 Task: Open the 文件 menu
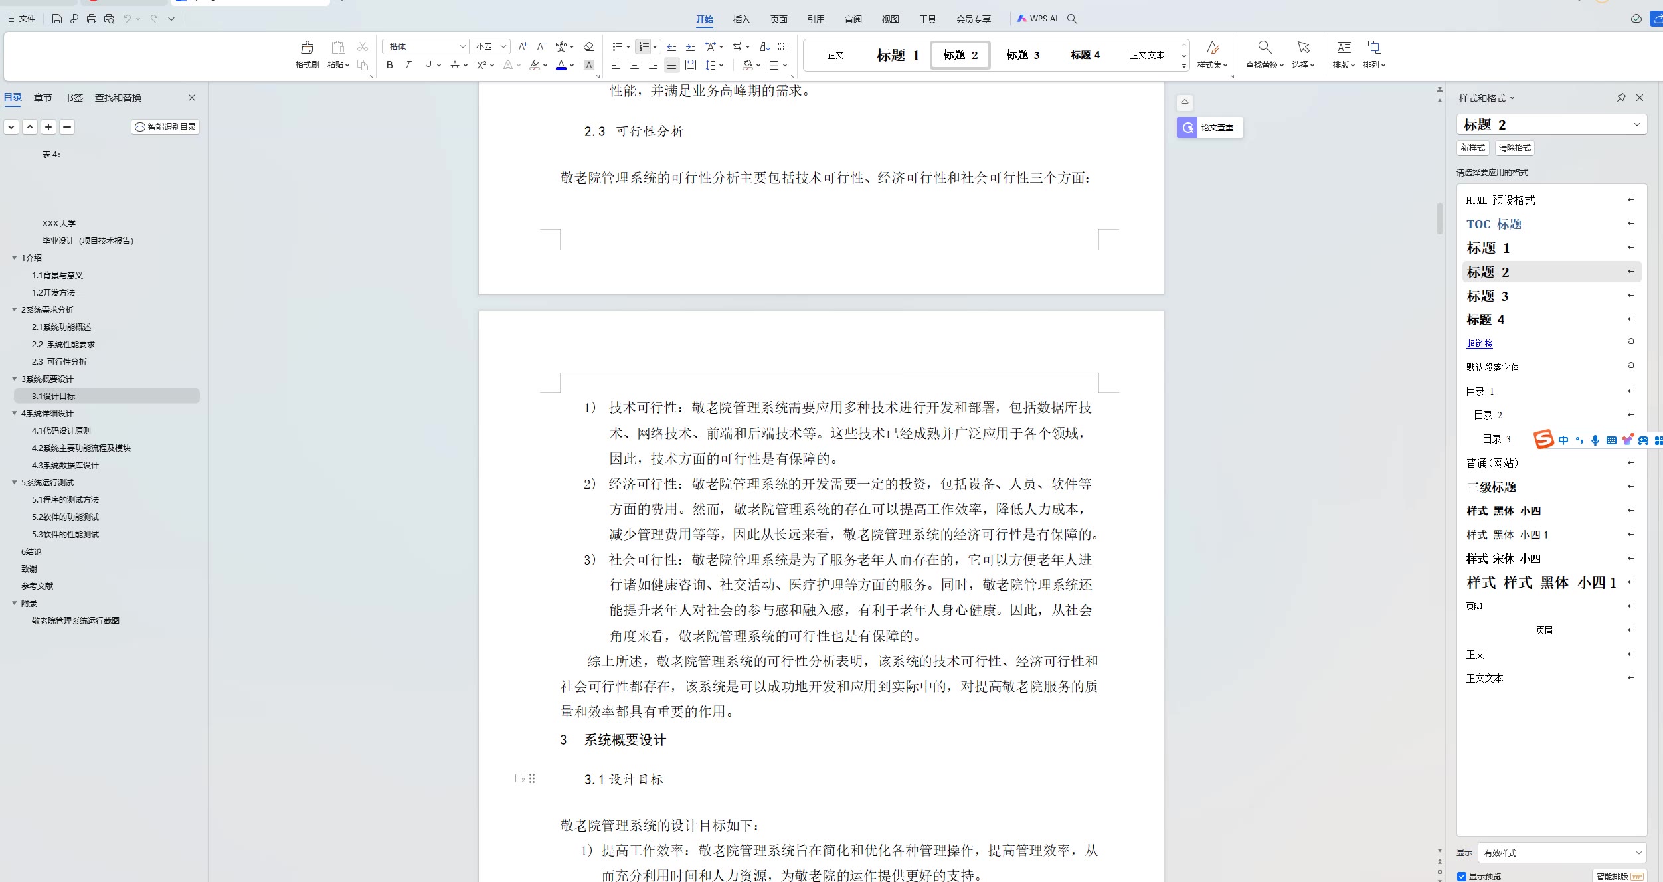22,19
